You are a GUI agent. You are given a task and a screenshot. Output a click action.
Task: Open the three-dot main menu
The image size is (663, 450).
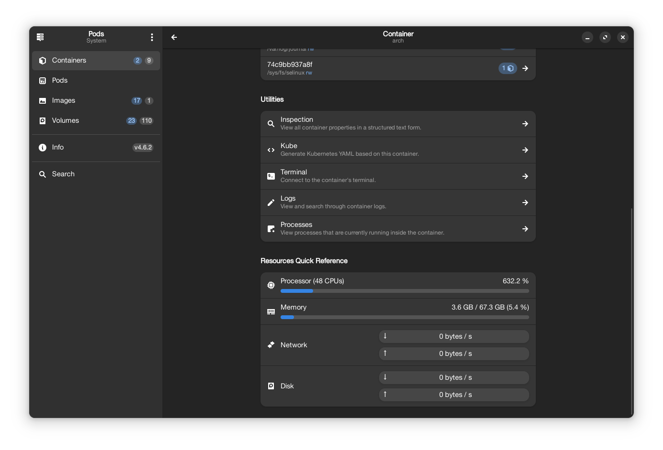coord(152,37)
